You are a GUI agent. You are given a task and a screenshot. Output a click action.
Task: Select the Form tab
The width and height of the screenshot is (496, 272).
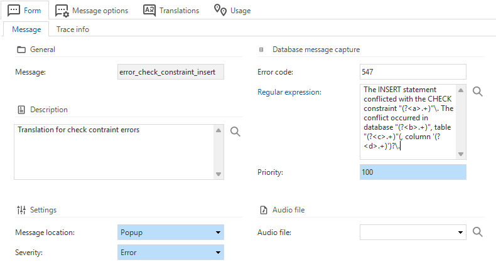pyautogui.click(x=25, y=11)
